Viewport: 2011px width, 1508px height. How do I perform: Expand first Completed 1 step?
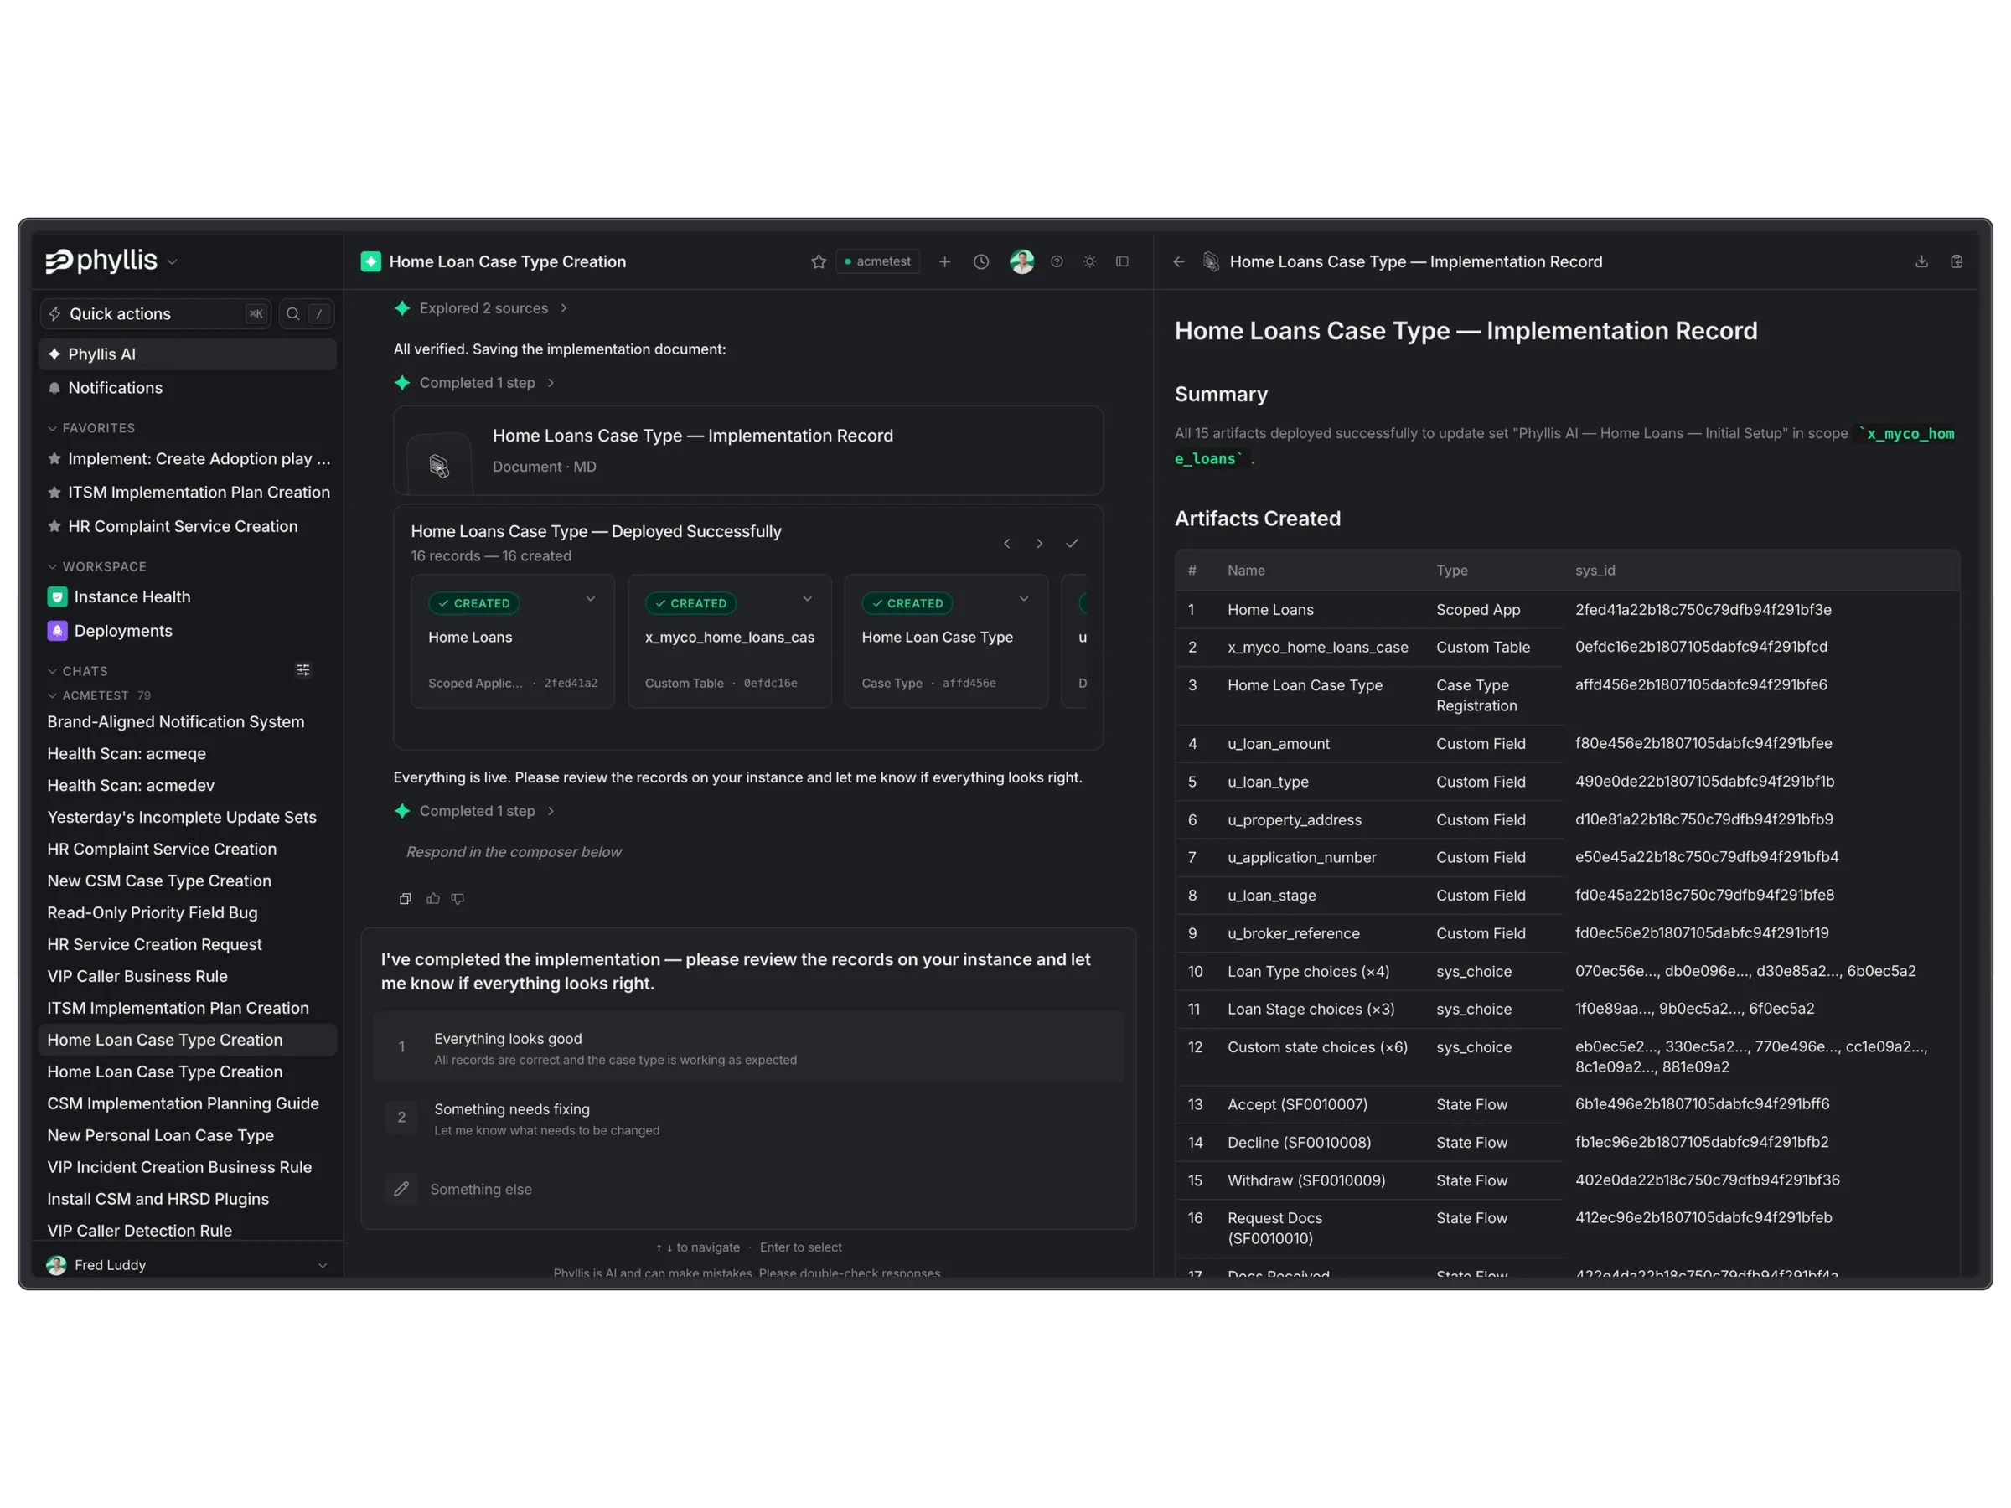[x=475, y=383]
